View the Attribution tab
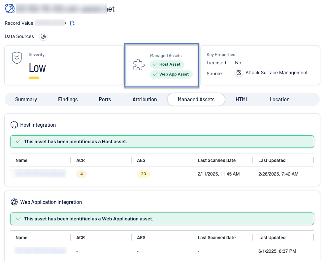Image resolution: width=325 pixels, height=261 pixels. pyautogui.click(x=145, y=99)
